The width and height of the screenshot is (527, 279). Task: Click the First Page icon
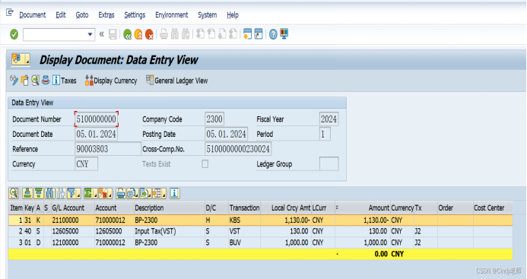pyautogui.click(x=200, y=34)
